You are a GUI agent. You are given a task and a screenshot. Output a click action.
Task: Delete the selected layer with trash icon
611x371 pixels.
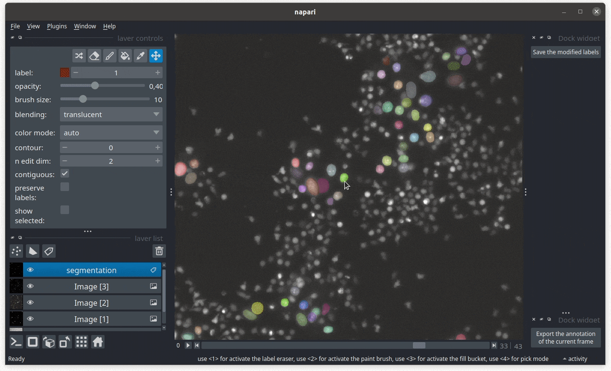click(x=159, y=251)
